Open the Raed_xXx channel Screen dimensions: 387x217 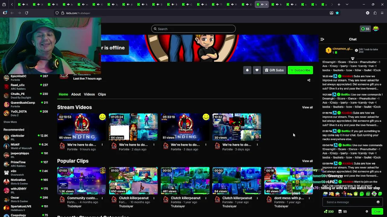click(x=26, y=87)
